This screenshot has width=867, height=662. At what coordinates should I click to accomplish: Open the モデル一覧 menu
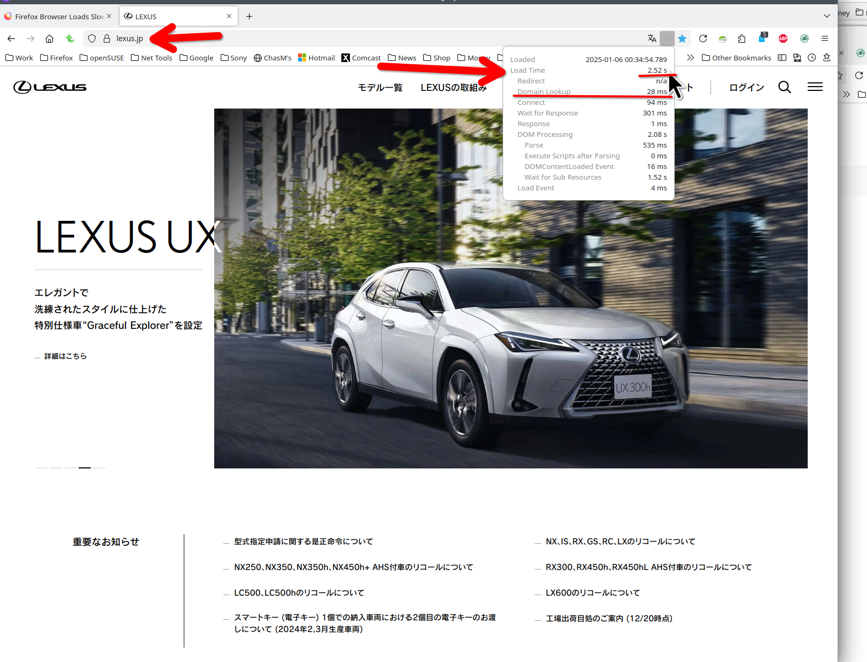coord(380,87)
